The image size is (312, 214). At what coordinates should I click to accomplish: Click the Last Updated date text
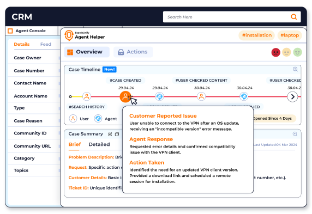[x=275, y=145]
